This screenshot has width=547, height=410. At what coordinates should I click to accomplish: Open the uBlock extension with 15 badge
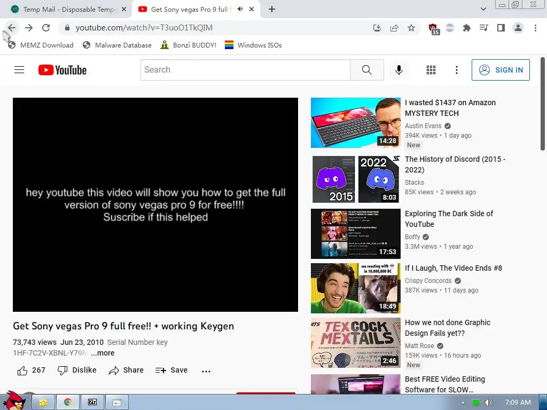point(433,29)
